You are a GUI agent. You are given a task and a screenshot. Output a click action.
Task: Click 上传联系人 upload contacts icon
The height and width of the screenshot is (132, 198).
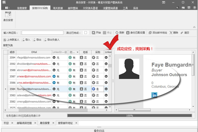point(5,40)
